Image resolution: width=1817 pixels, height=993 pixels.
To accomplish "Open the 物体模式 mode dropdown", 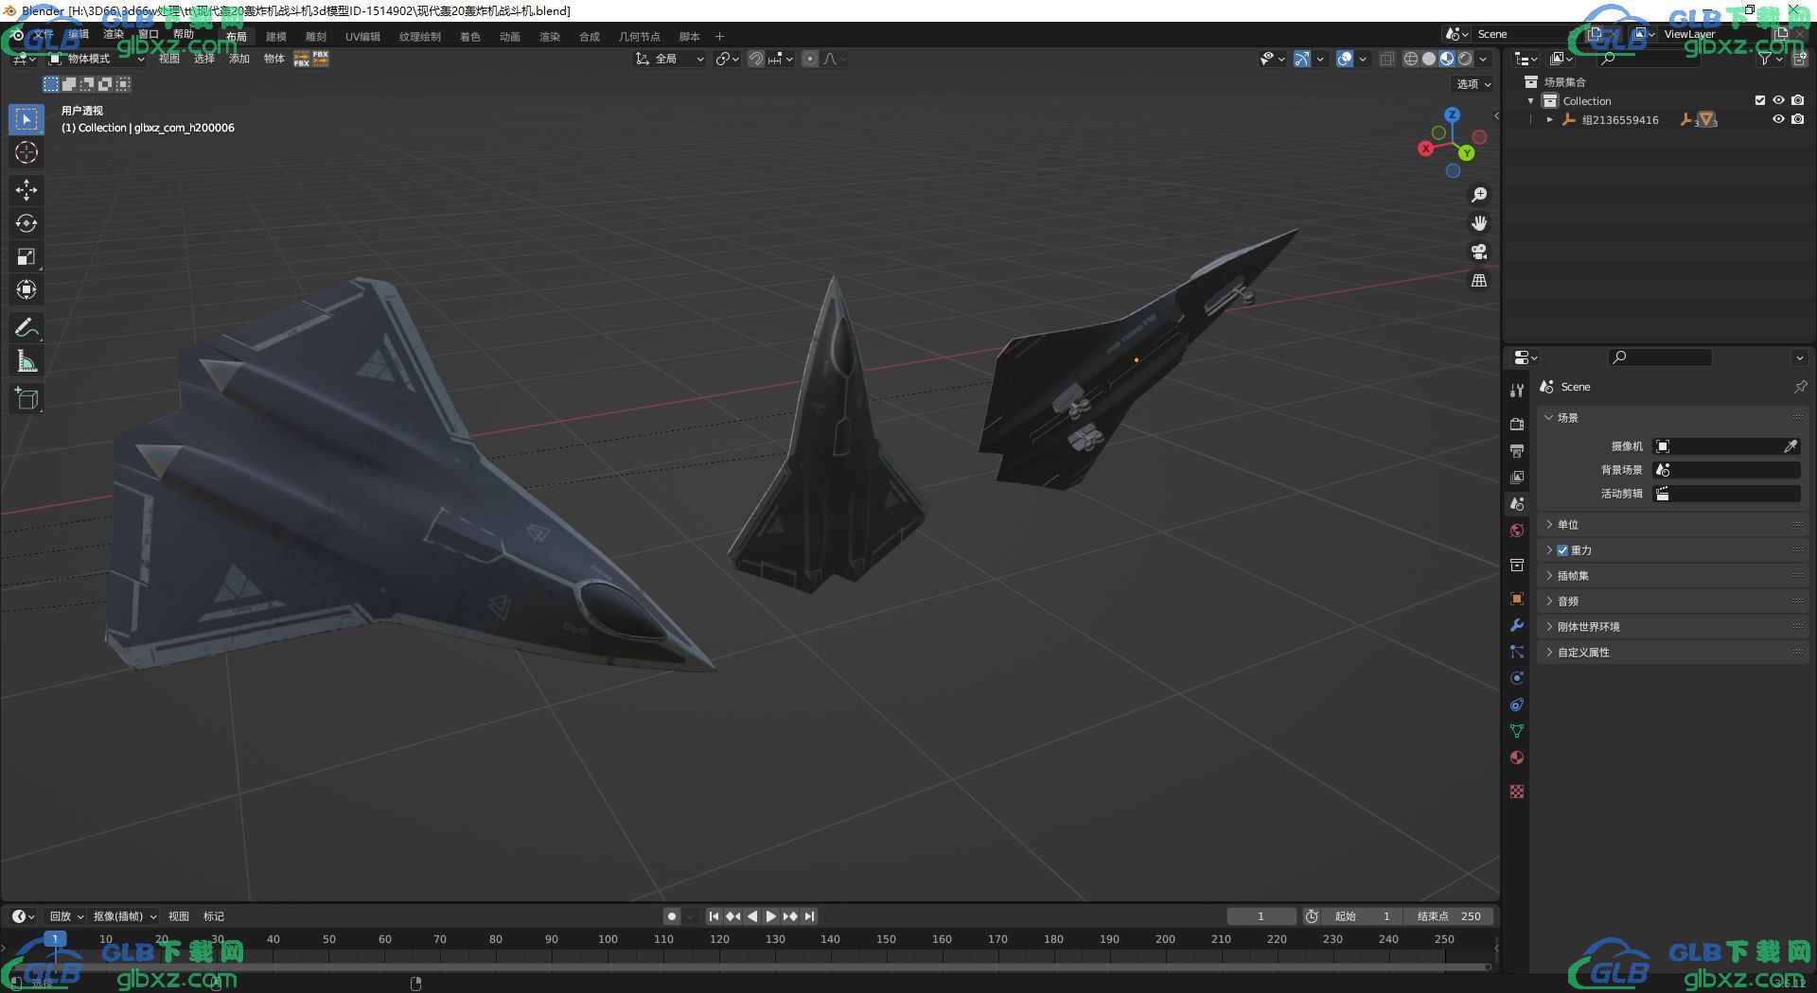I will pyautogui.click(x=97, y=59).
